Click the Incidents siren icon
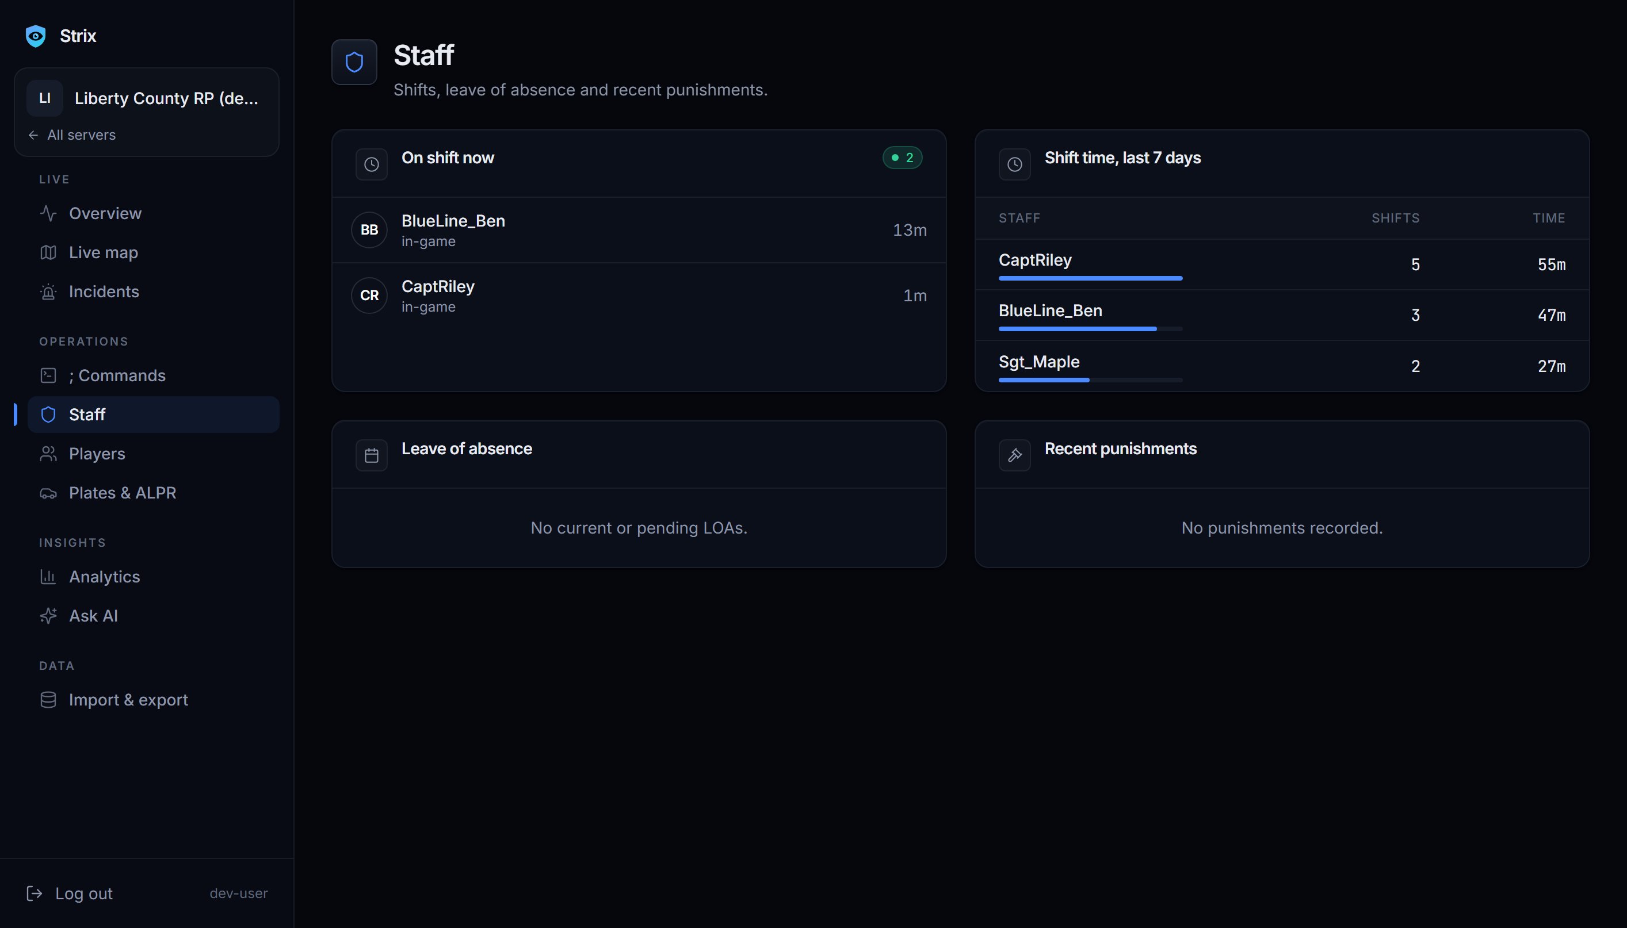This screenshot has height=928, width=1627. (x=48, y=292)
